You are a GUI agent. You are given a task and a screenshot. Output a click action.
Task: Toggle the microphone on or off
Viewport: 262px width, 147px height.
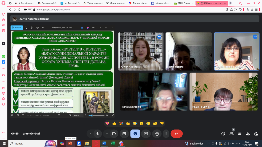point(98,133)
